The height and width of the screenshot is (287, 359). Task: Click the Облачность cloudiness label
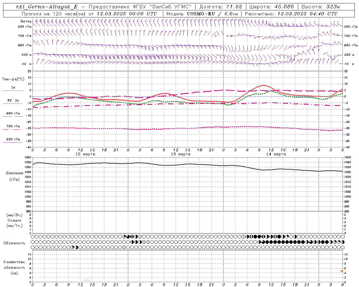(14, 243)
